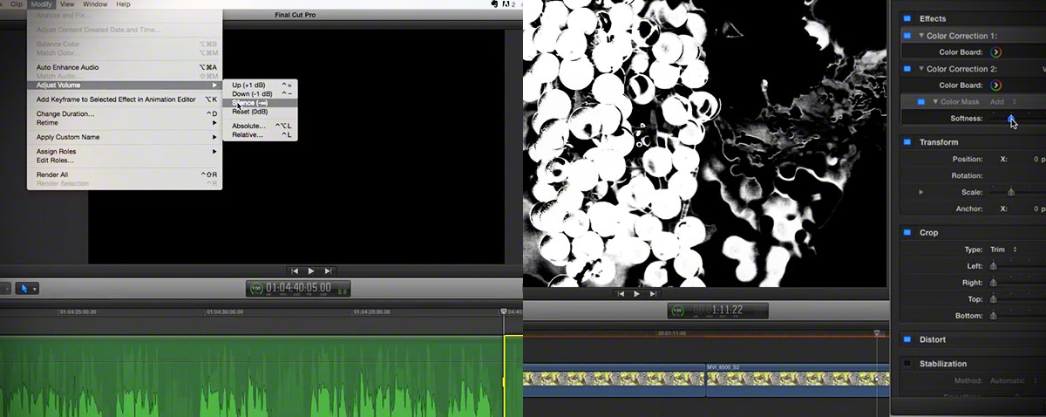Open the Assign Roles submenu

point(125,152)
